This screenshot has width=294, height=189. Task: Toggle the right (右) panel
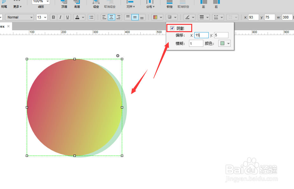216,4
